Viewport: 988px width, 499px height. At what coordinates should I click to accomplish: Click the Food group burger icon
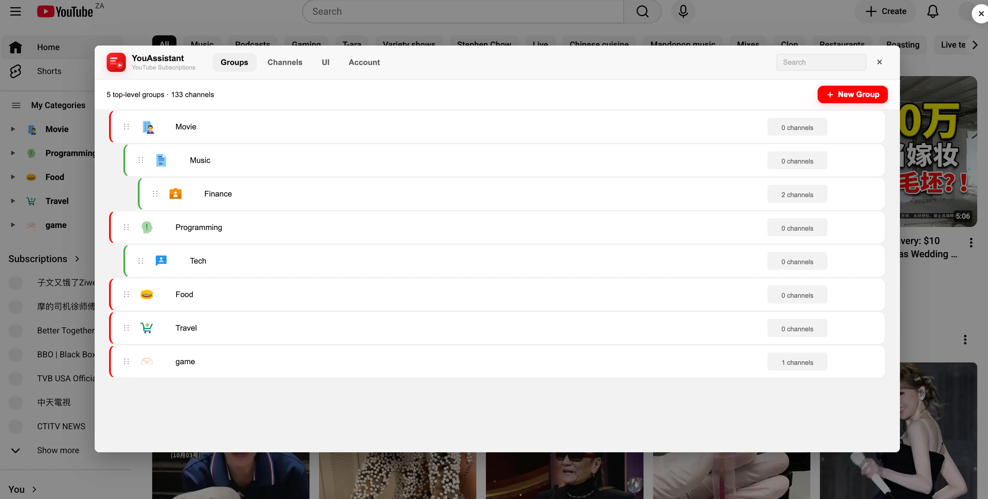point(147,294)
